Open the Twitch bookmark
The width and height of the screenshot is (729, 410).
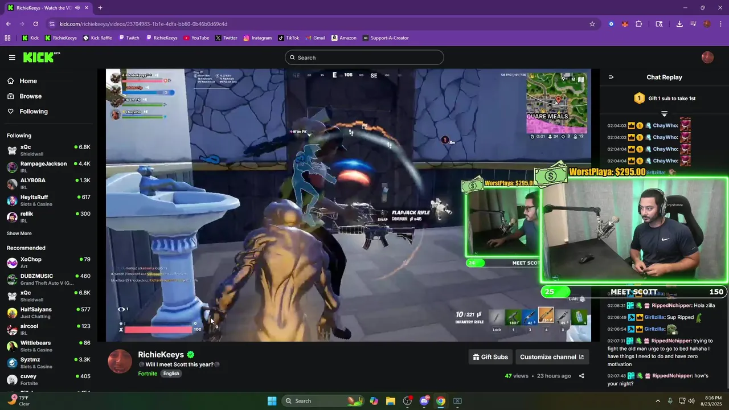pyautogui.click(x=129, y=38)
